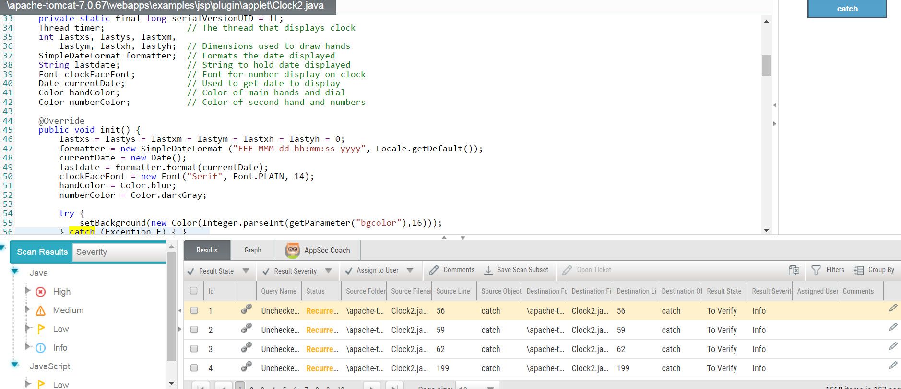Click the Save Scan Subset download icon
The width and height of the screenshot is (901, 389).
point(488,270)
